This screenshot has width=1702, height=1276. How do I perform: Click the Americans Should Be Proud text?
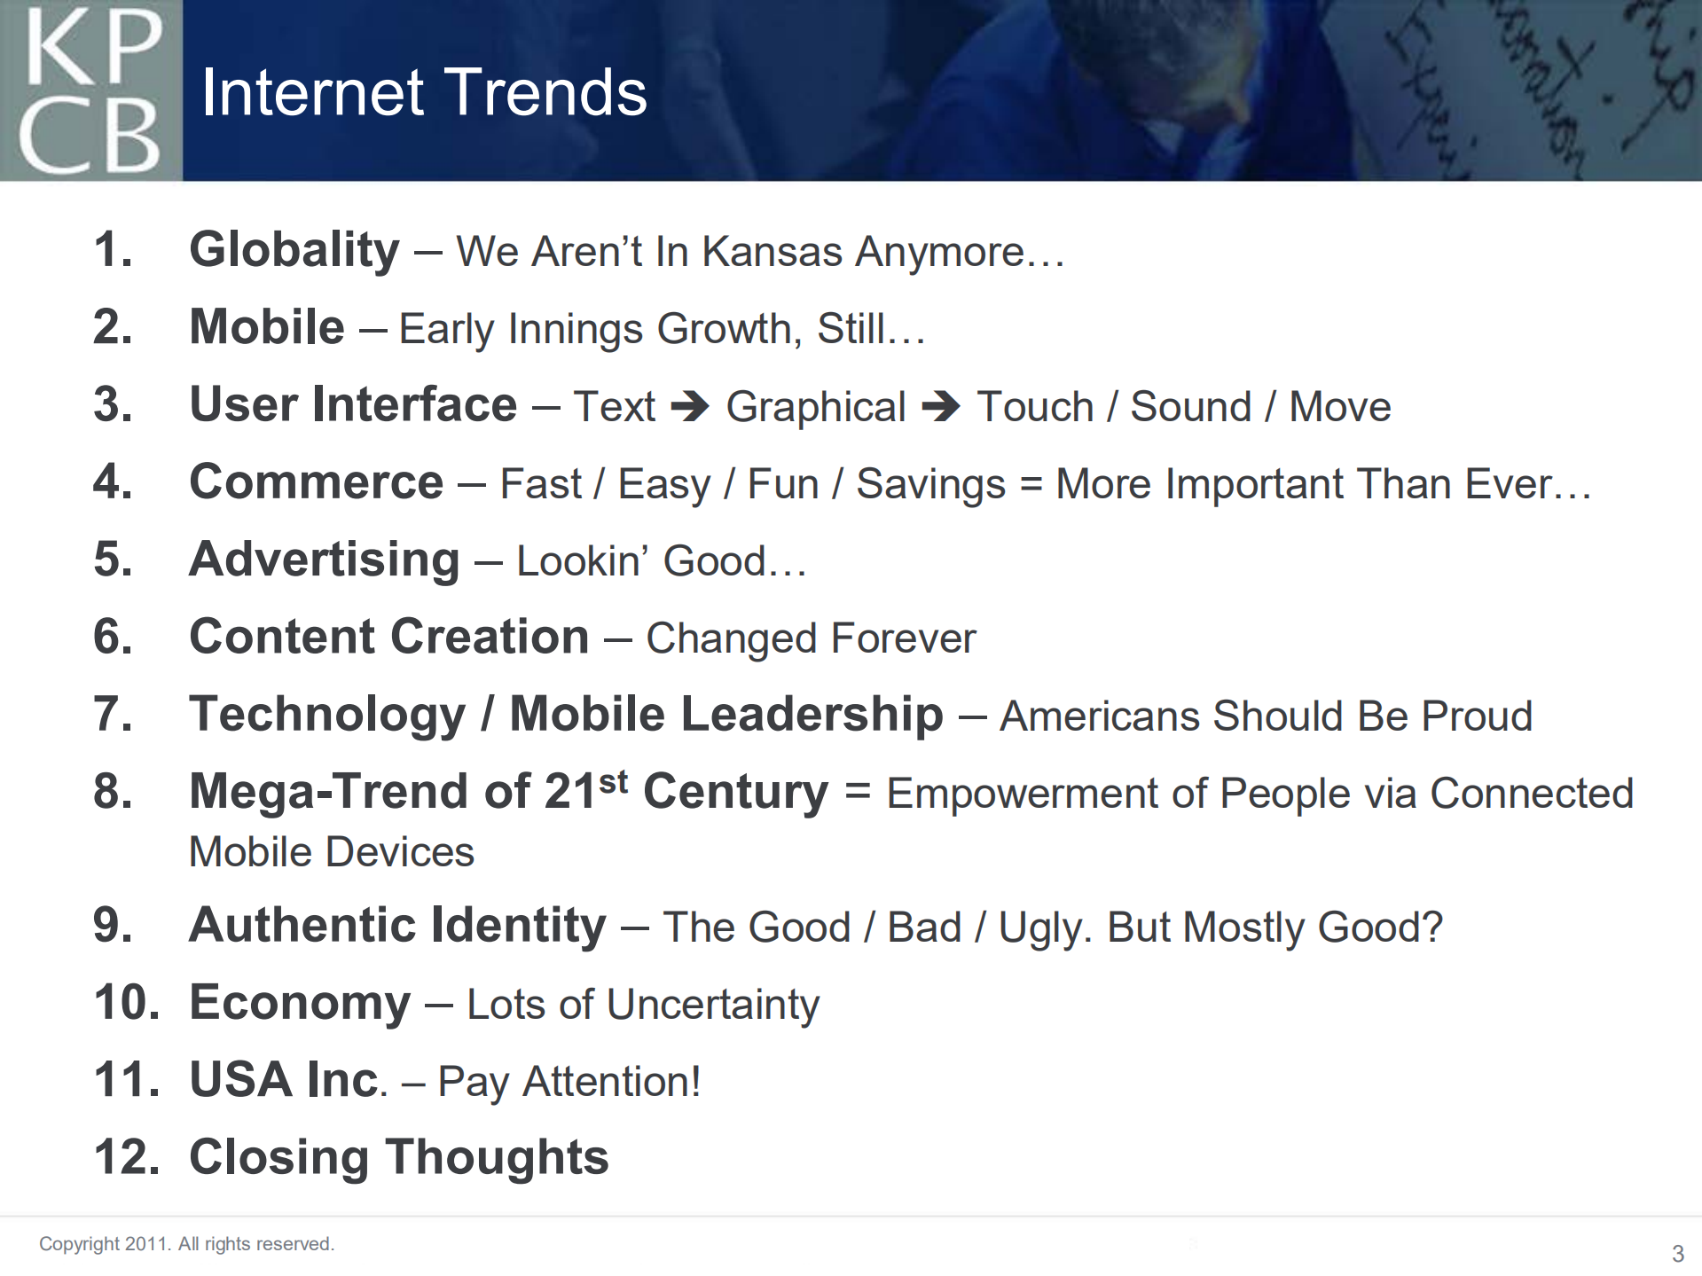(x=1266, y=716)
